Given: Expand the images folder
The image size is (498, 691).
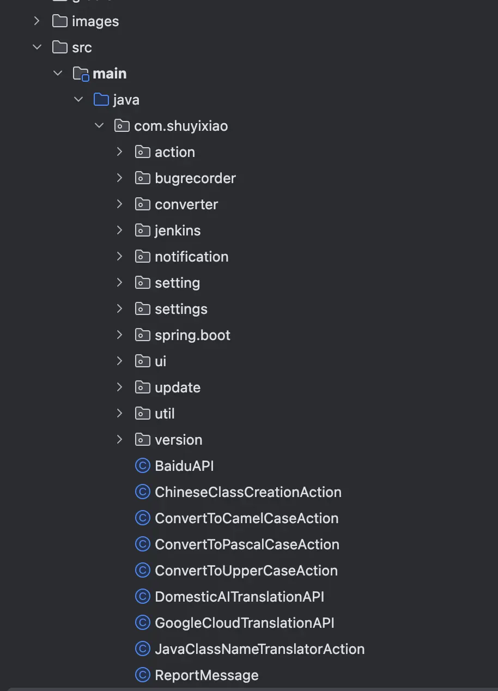Looking at the screenshot, I should (37, 21).
